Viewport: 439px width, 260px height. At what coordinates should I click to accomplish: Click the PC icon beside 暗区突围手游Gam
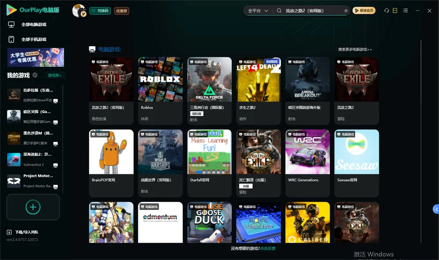point(55,123)
